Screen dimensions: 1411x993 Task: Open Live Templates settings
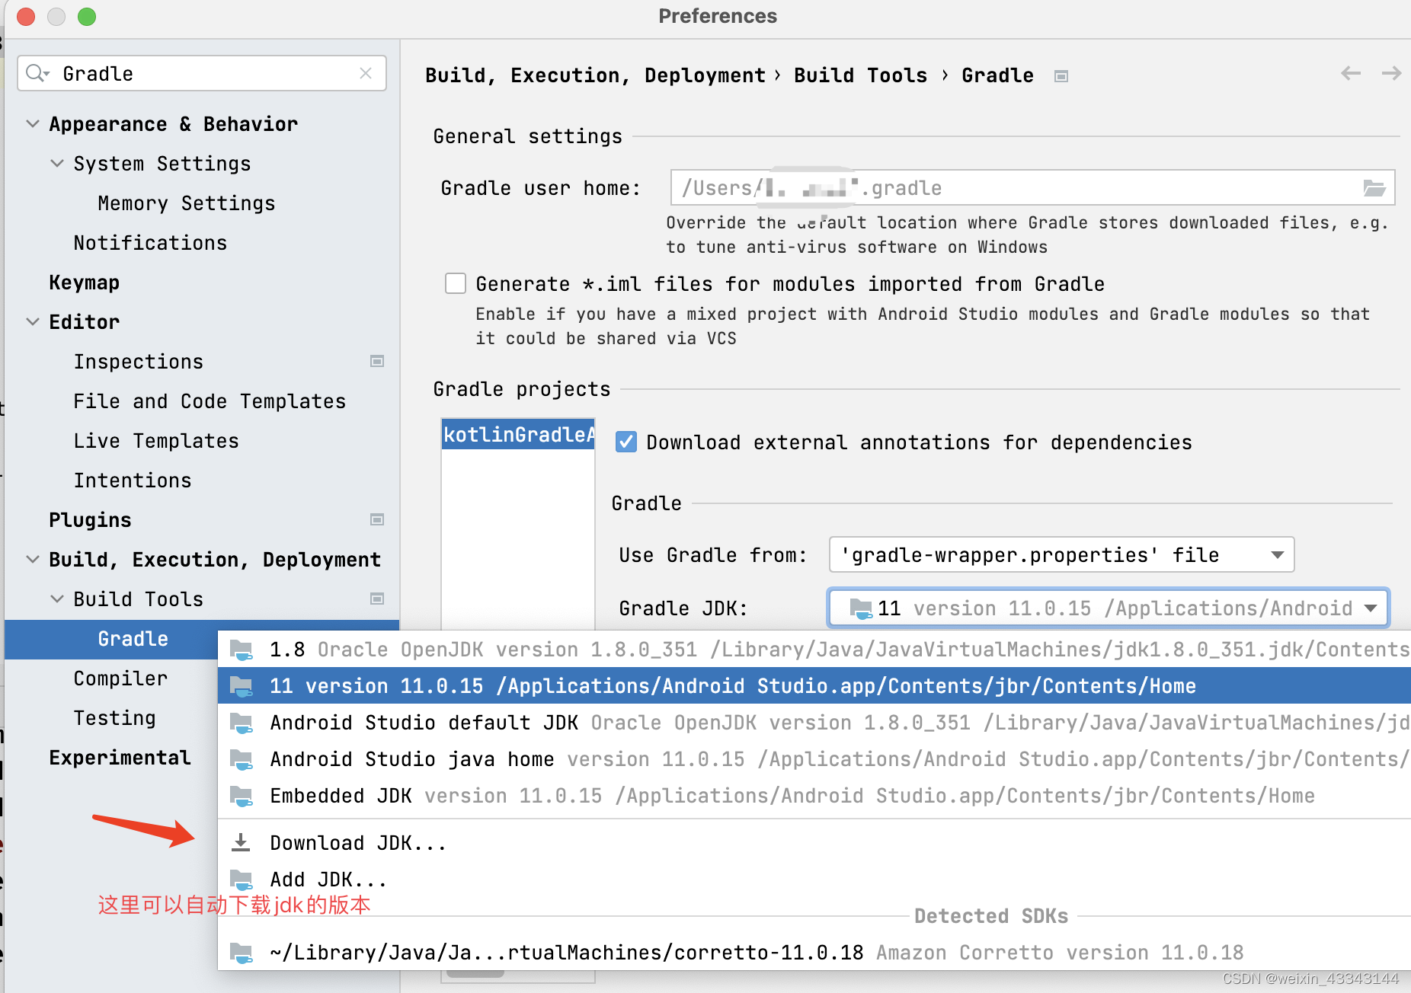(x=156, y=441)
